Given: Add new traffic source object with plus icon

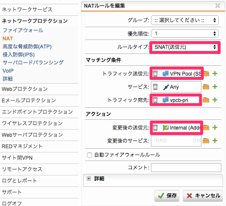Looking at the screenshot, I should pyautogui.click(x=215, y=73).
